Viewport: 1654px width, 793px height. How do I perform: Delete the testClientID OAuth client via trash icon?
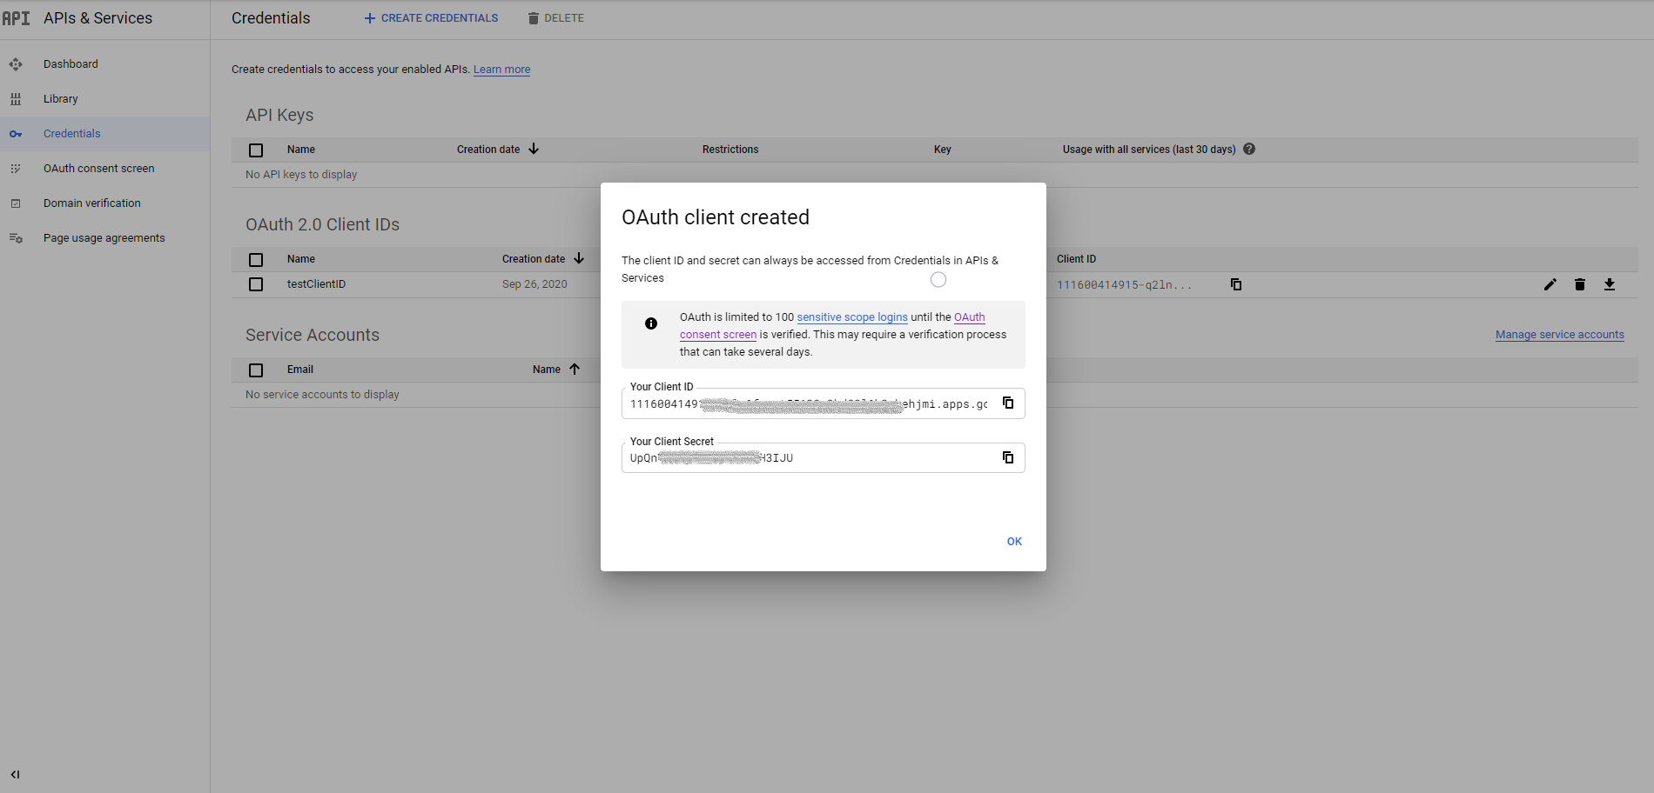(1579, 284)
